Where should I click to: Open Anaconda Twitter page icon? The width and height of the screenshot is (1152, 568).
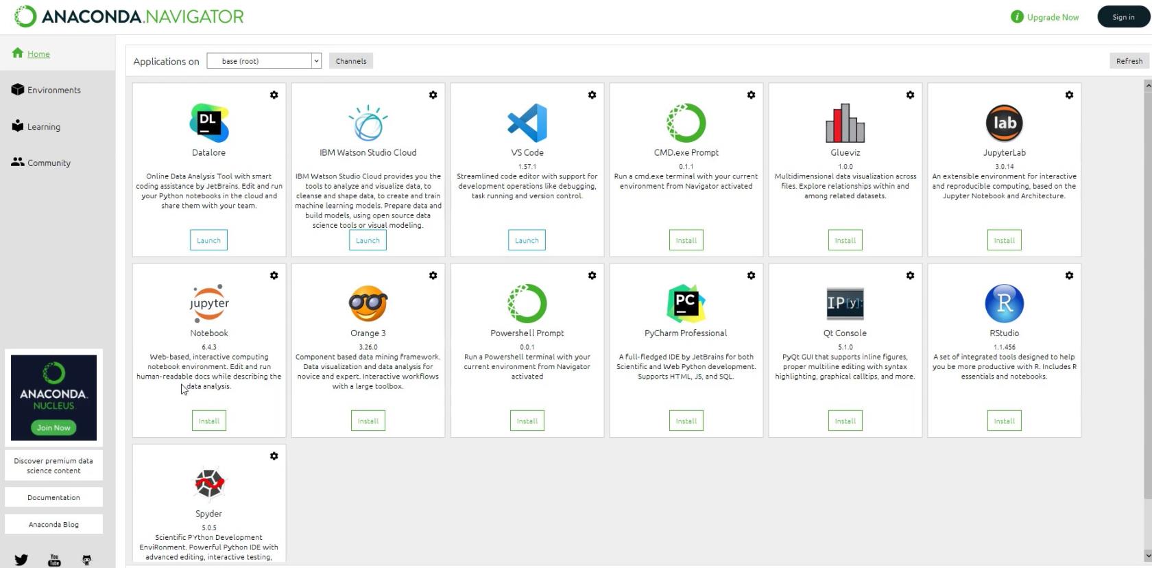pyautogui.click(x=21, y=560)
